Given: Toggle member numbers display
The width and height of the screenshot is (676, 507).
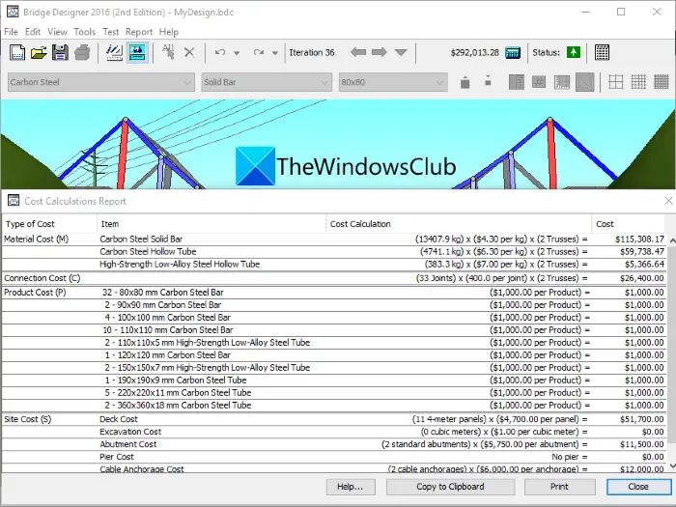Looking at the screenshot, I should click(539, 82).
